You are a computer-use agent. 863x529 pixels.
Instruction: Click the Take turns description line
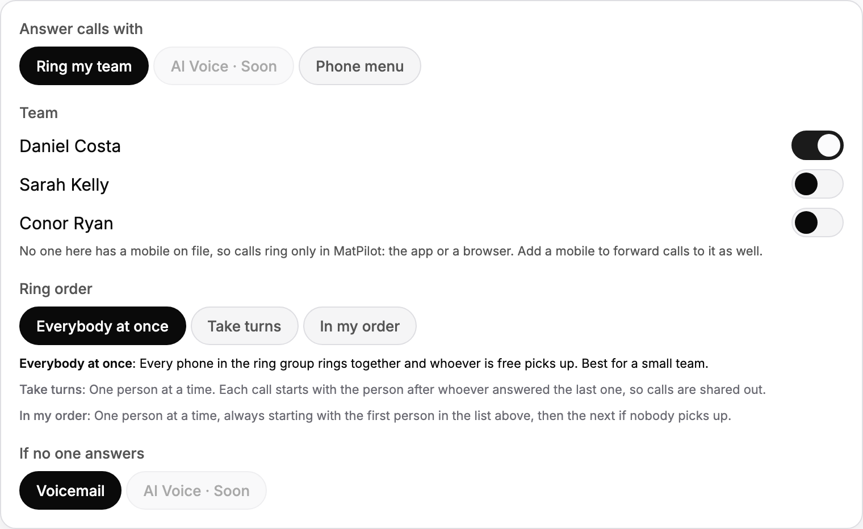(393, 389)
